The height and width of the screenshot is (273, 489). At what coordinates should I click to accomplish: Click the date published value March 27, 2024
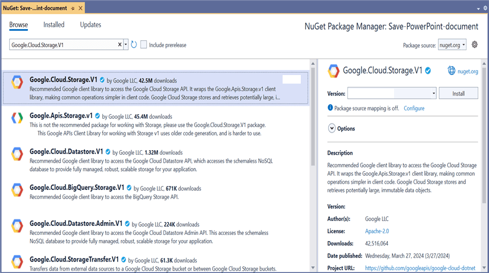tap(407, 256)
